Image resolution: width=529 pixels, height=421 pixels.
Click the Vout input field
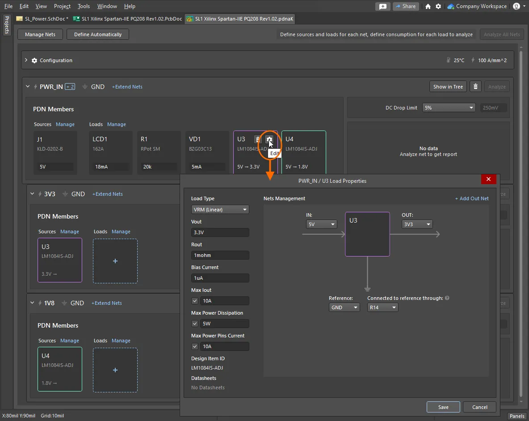[x=220, y=232]
